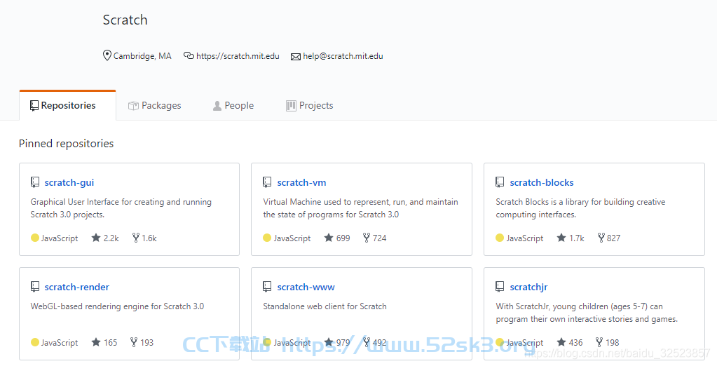Click 'WebGL-based rendering engine' description
This screenshot has width=717, height=366.
pyautogui.click(x=117, y=306)
